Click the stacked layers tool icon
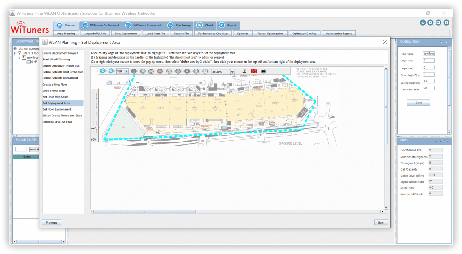 143,71
